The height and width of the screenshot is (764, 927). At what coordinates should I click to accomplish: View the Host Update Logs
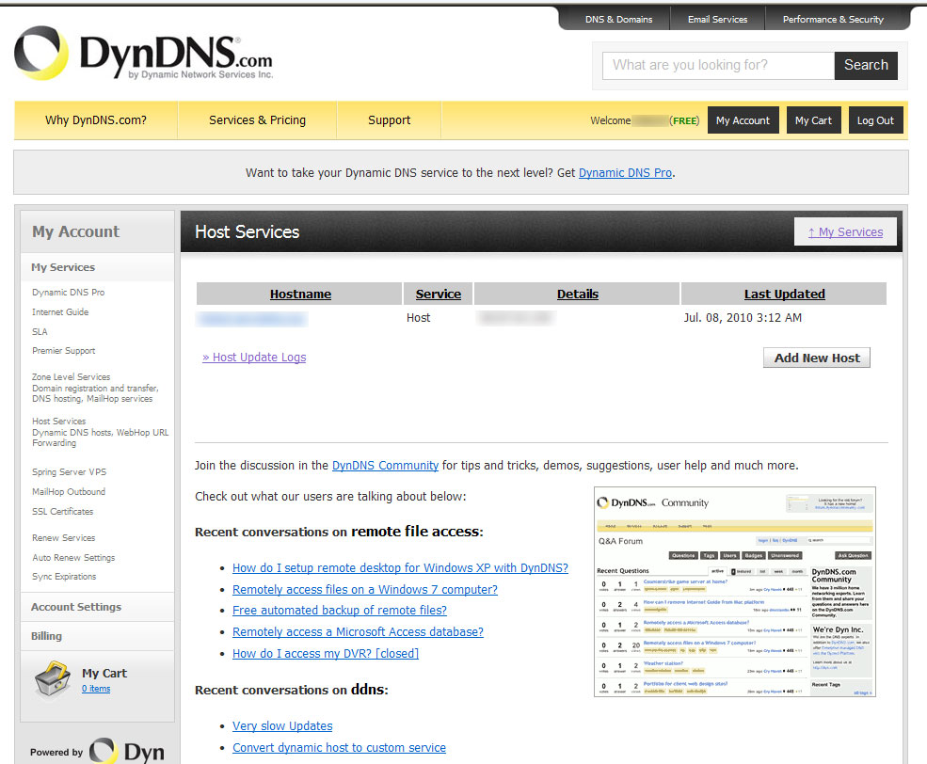[x=254, y=357]
